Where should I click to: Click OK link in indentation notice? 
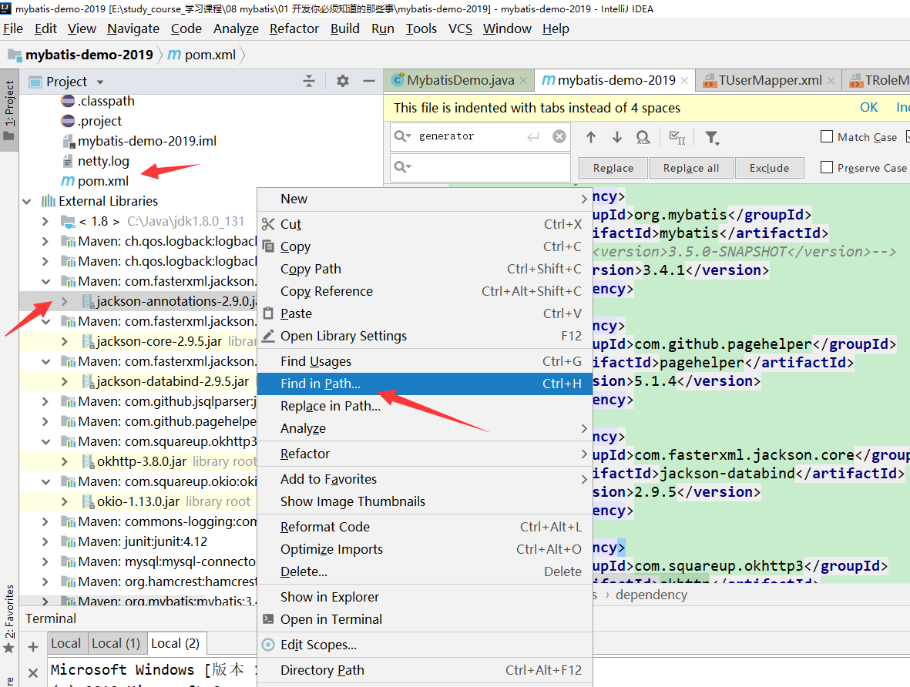869,108
